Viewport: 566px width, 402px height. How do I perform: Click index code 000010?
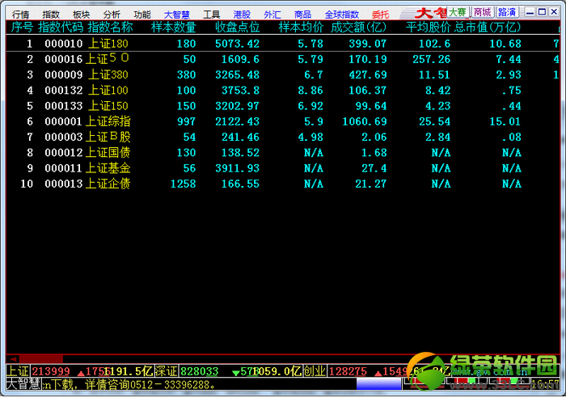(64, 44)
